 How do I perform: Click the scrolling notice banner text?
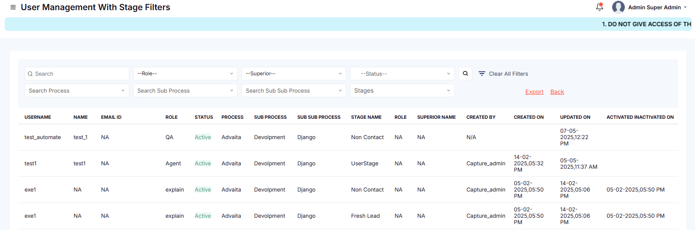[646, 24]
